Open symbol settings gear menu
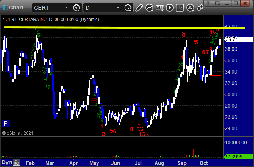 tap(76, 8)
